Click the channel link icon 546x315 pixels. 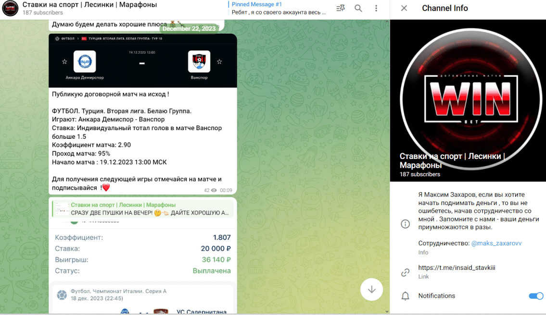tap(405, 272)
